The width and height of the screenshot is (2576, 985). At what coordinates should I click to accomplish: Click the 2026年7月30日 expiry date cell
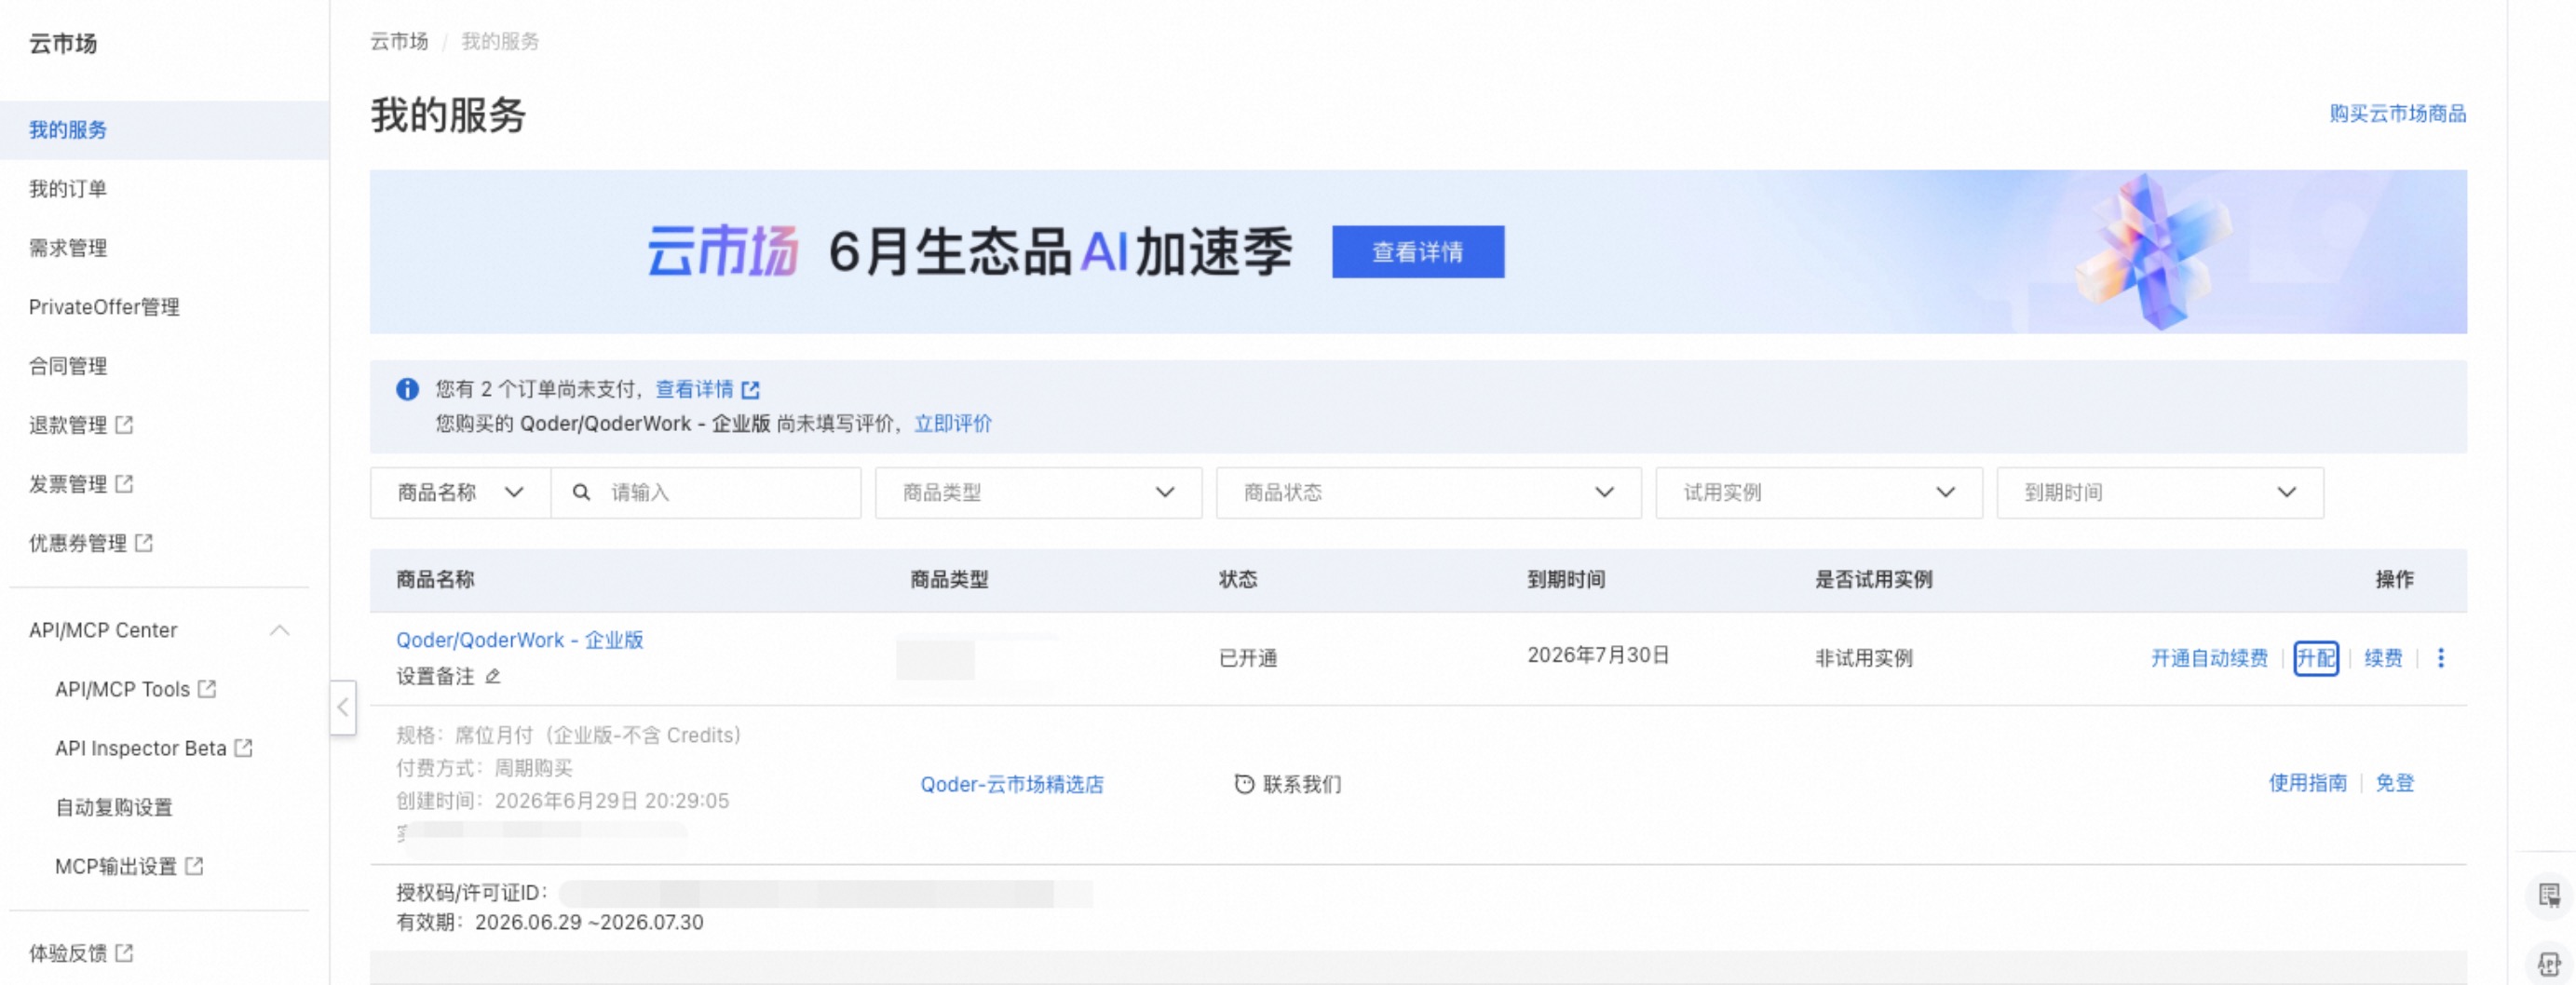tap(1599, 655)
